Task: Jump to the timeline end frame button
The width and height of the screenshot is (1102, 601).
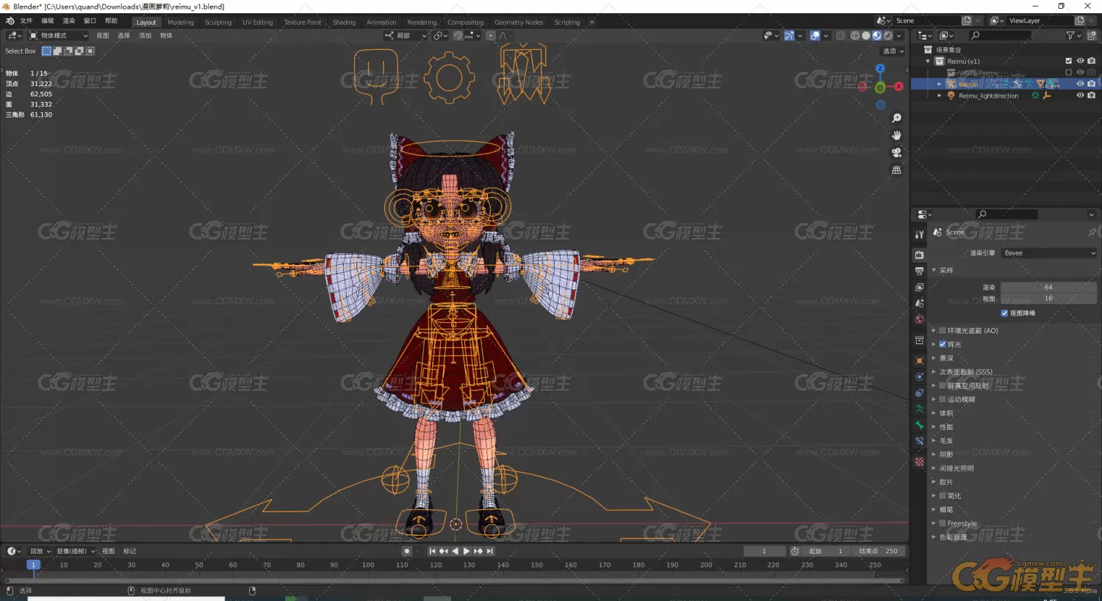Action: (x=490, y=551)
